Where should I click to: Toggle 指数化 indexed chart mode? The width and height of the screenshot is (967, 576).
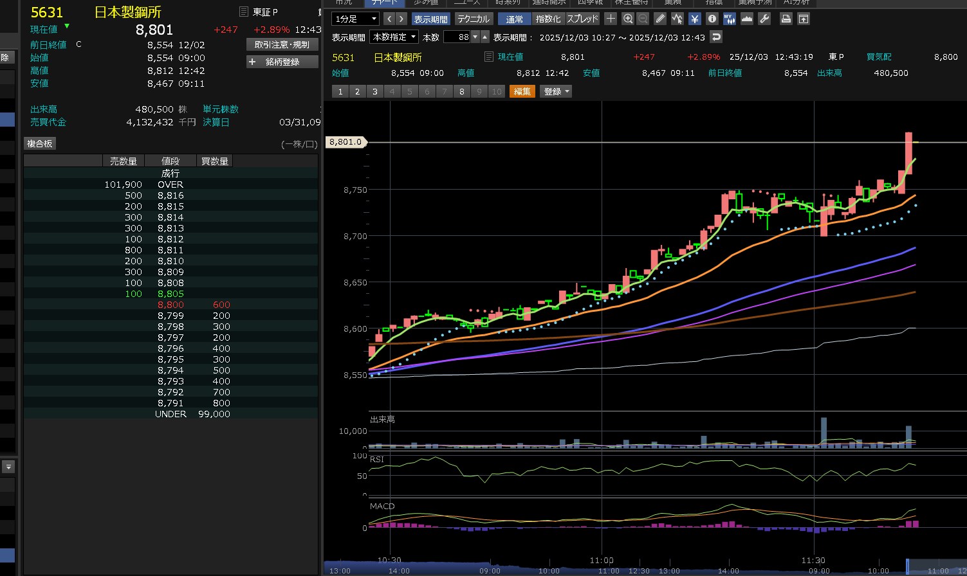coord(548,19)
